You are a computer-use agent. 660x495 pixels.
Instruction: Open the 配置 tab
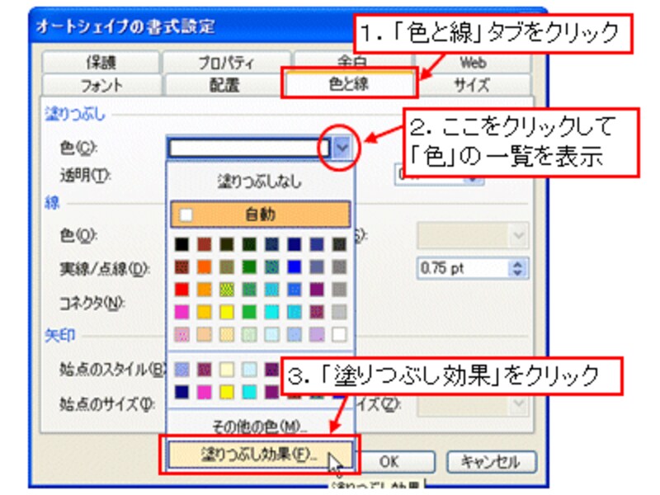[x=224, y=86]
